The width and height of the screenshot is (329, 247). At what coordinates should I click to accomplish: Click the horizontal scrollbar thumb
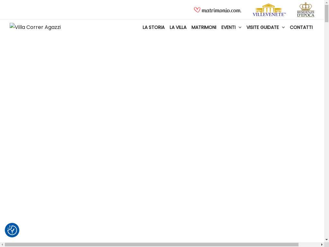(x=151, y=244)
